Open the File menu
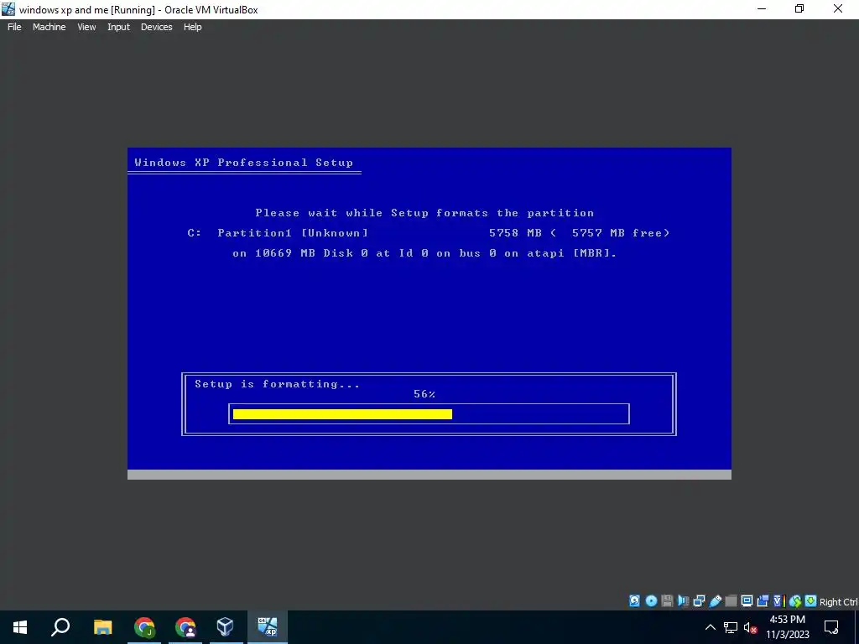The width and height of the screenshot is (859, 644). click(x=14, y=27)
